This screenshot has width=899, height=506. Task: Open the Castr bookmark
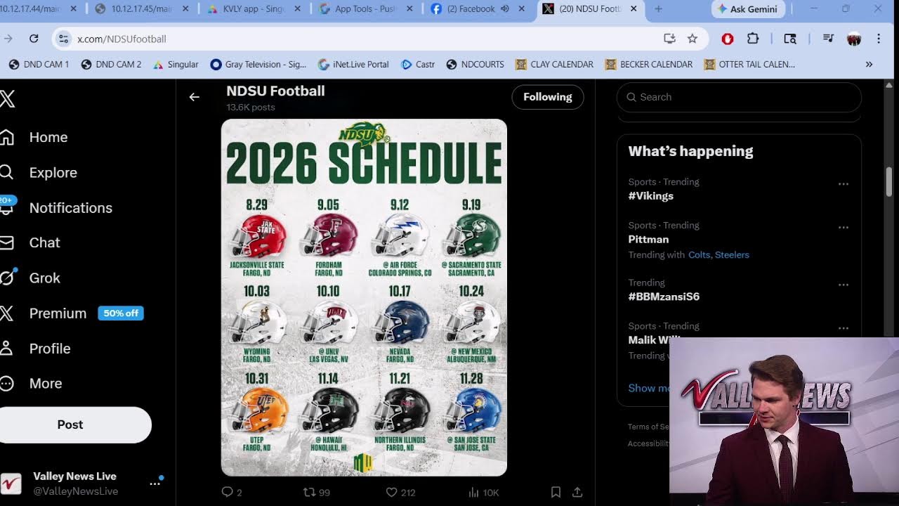tap(418, 64)
